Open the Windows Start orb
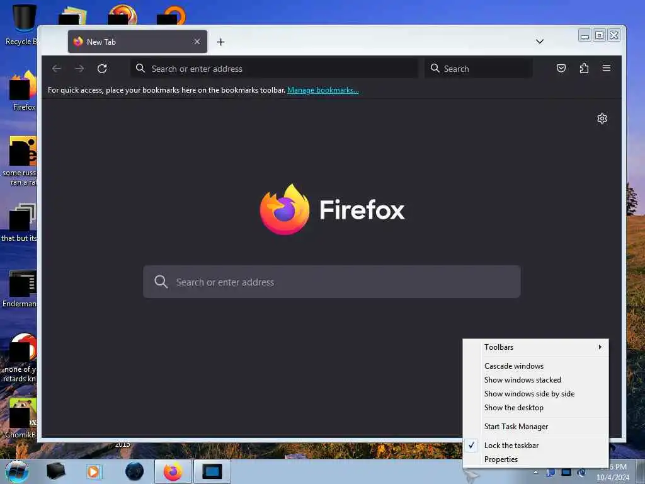645x484 pixels. point(17,471)
